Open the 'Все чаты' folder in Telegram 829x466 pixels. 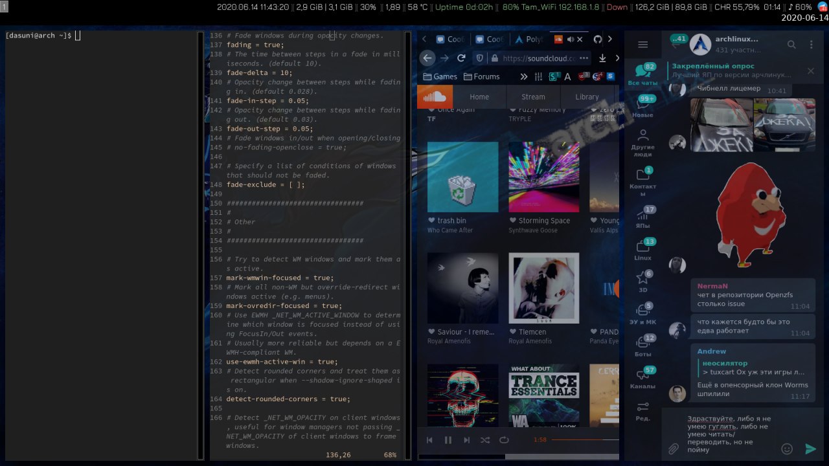click(642, 75)
